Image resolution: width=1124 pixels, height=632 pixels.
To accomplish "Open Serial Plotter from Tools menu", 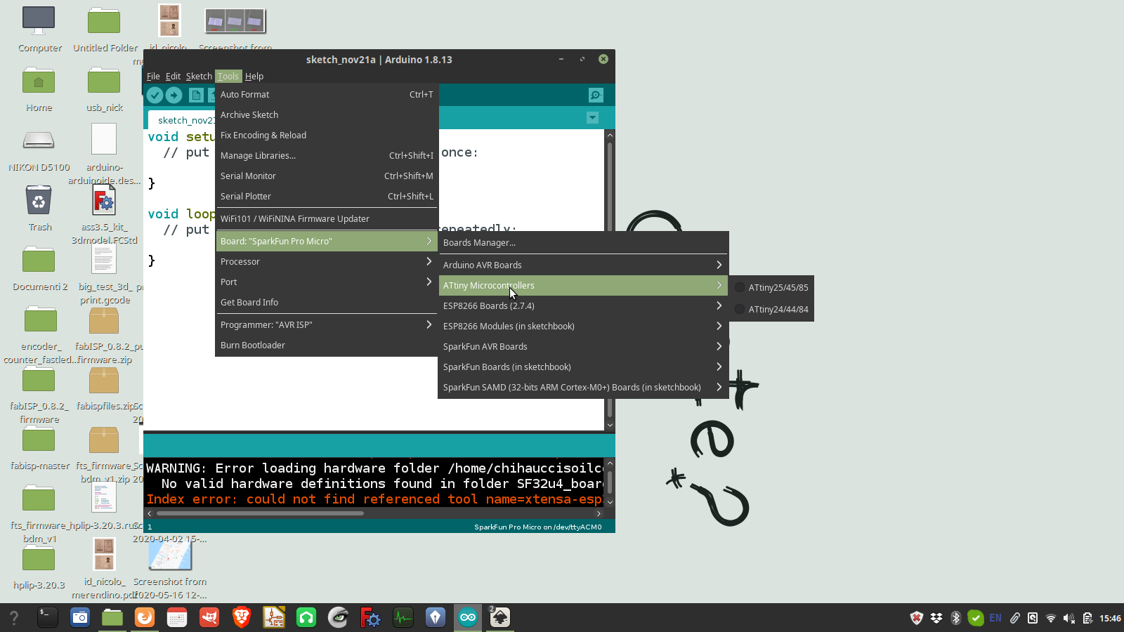I will click(x=327, y=196).
